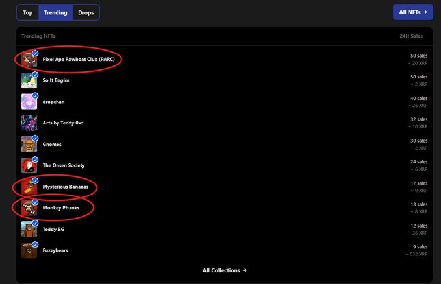Open the Drops tab
Screen dimensions: 441x284
click(x=86, y=12)
